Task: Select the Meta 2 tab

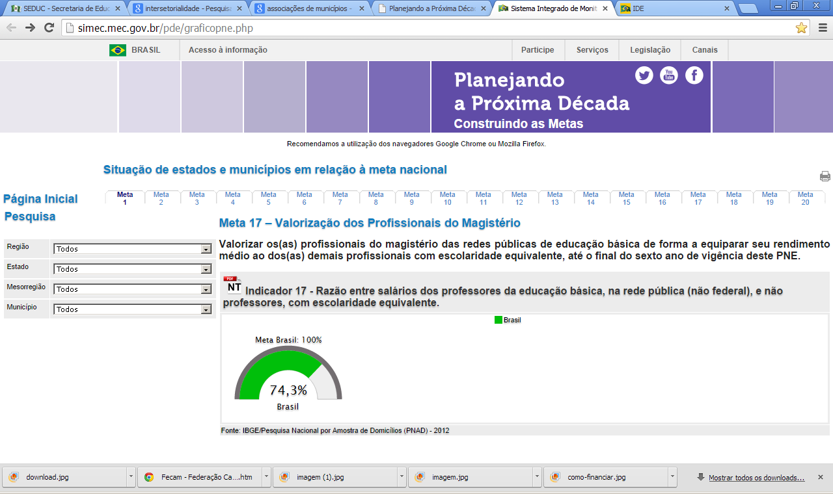Action: 161,198
